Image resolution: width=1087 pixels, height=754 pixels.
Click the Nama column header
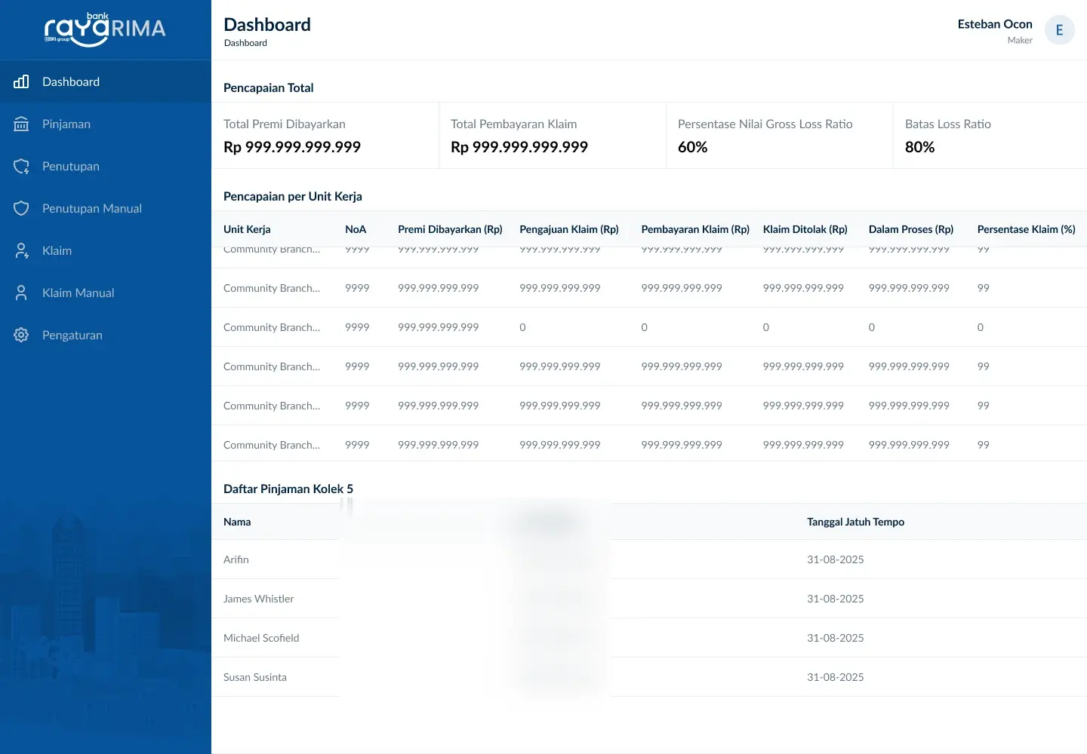click(237, 522)
